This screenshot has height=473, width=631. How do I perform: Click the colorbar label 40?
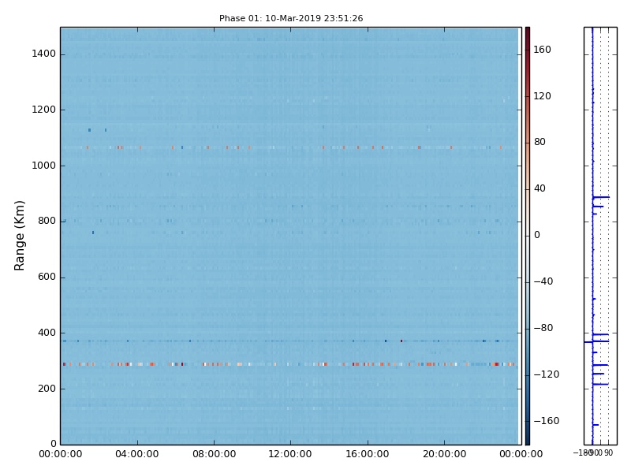click(x=540, y=188)
